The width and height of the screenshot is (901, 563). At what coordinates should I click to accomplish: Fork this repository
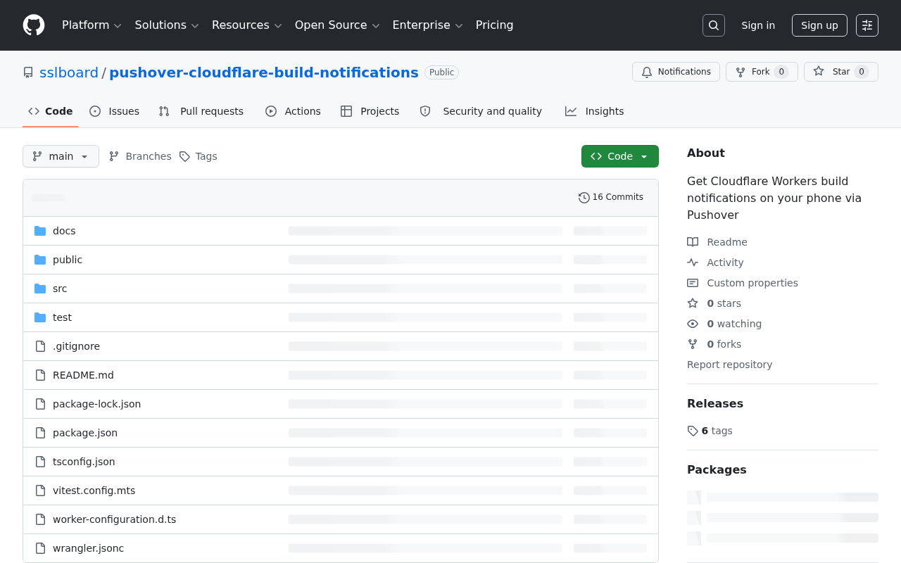pyautogui.click(x=762, y=72)
